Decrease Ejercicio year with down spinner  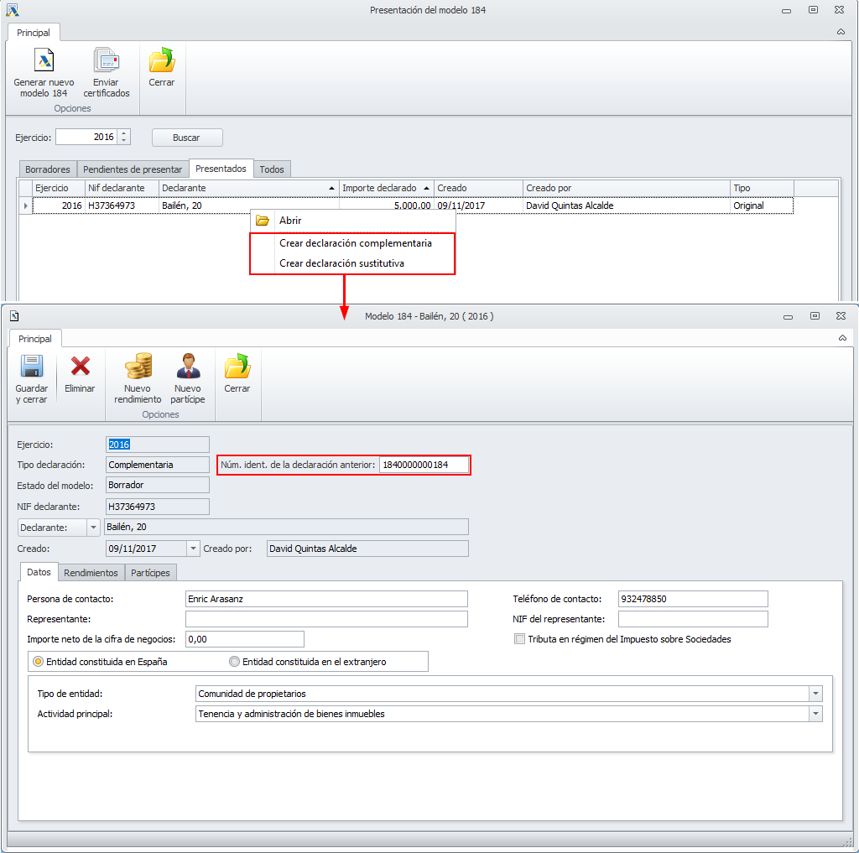coord(124,141)
